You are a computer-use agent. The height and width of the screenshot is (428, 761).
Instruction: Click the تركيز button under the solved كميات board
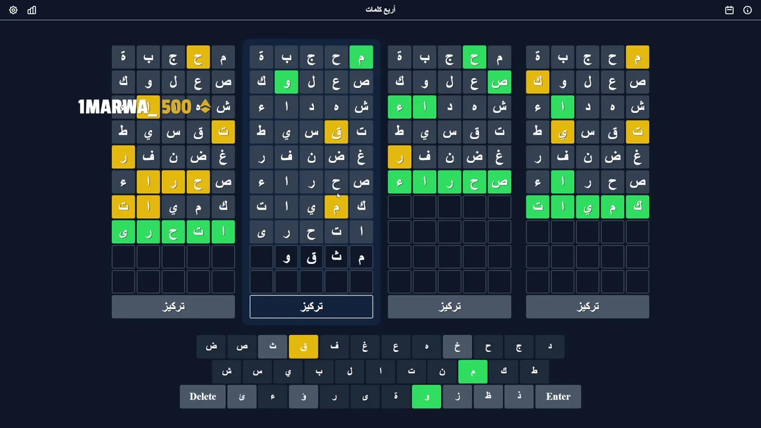click(x=587, y=307)
